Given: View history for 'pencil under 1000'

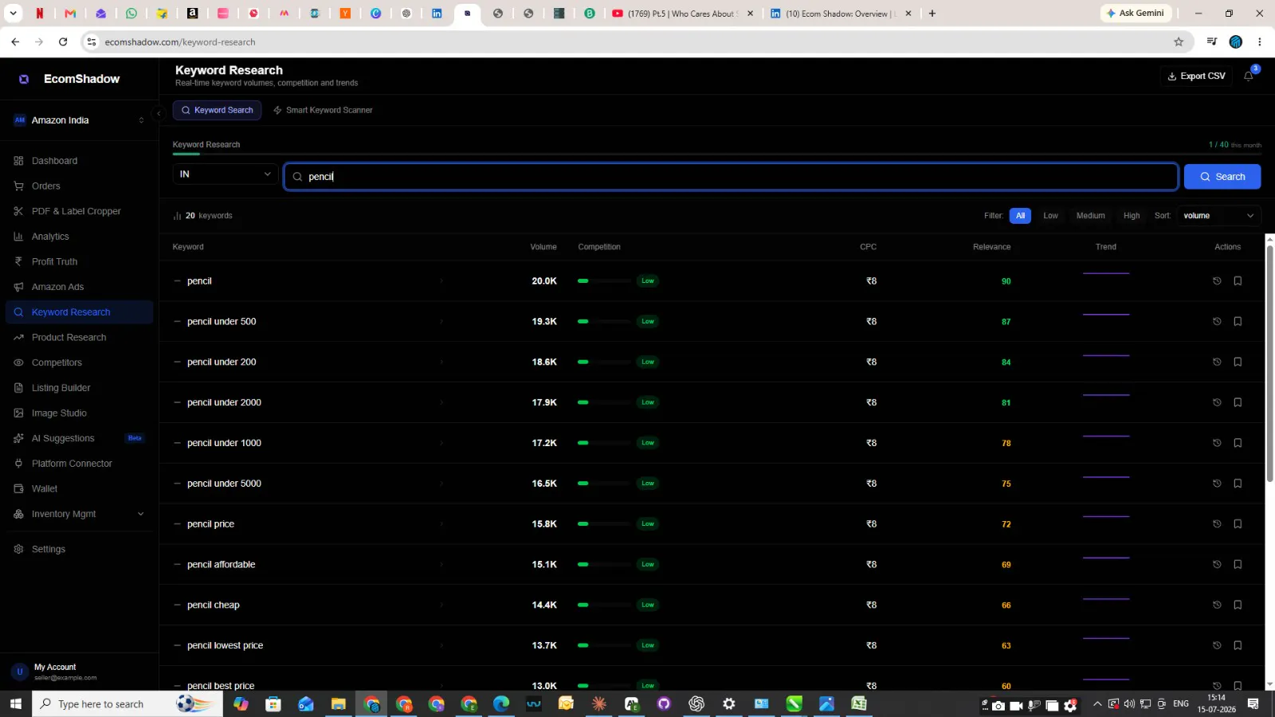Looking at the screenshot, I should click(1217, 443).
